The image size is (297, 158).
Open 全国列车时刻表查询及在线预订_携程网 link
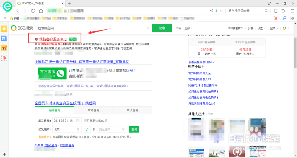(x=65, y=103)
